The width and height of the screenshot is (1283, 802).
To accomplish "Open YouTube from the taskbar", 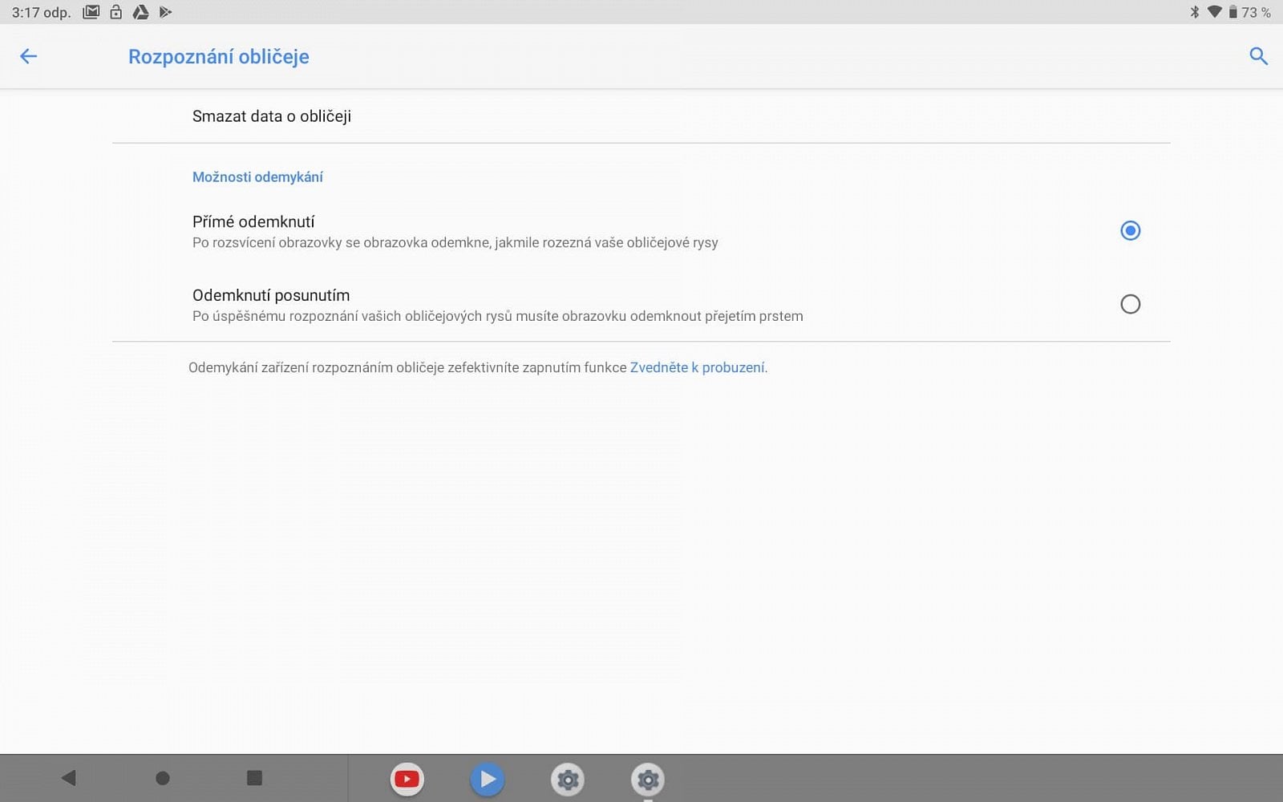I will tap(407, 779).
